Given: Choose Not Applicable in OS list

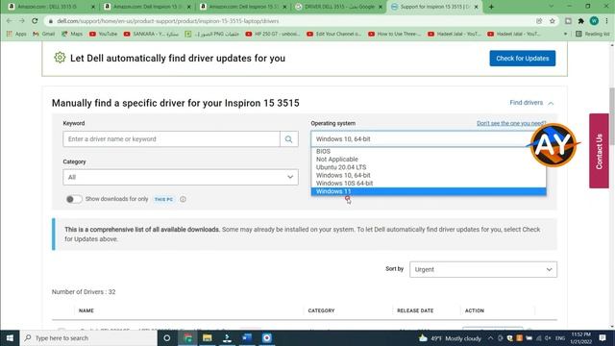Looking at the screenshot, I should [x=429, y=160].
